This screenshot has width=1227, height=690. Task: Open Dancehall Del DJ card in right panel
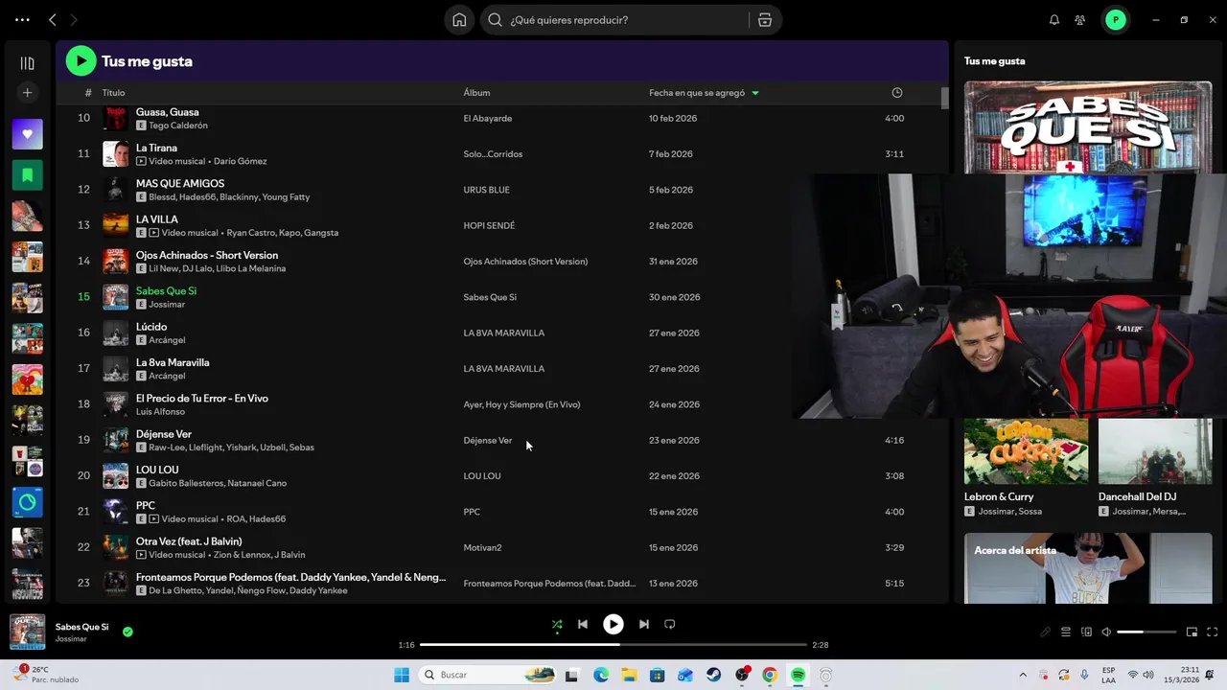pyautogui.click(x=1155, y=468)
